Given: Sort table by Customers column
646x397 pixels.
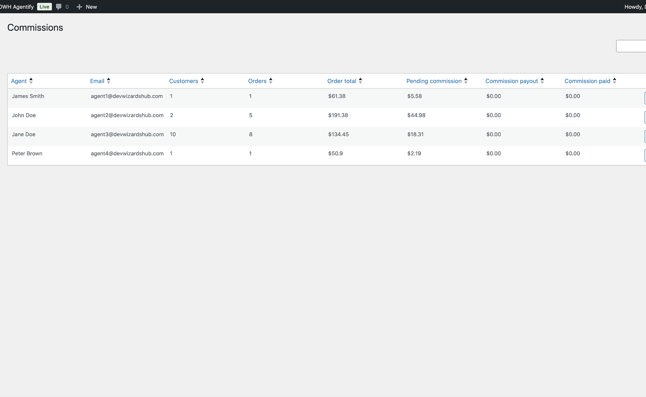Looking at the screenshot, I should [x=183, y=81].
